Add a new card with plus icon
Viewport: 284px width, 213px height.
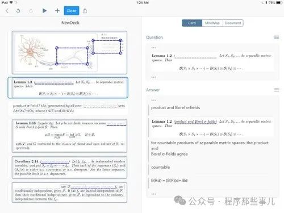pyautogui.click(x=57, y=11)
